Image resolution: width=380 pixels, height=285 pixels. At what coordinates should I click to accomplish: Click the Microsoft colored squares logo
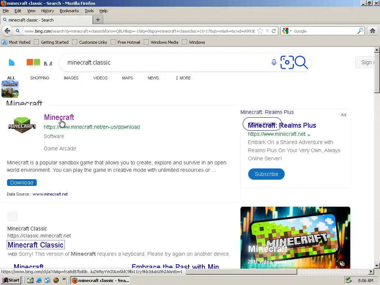(x=33, y=62)
